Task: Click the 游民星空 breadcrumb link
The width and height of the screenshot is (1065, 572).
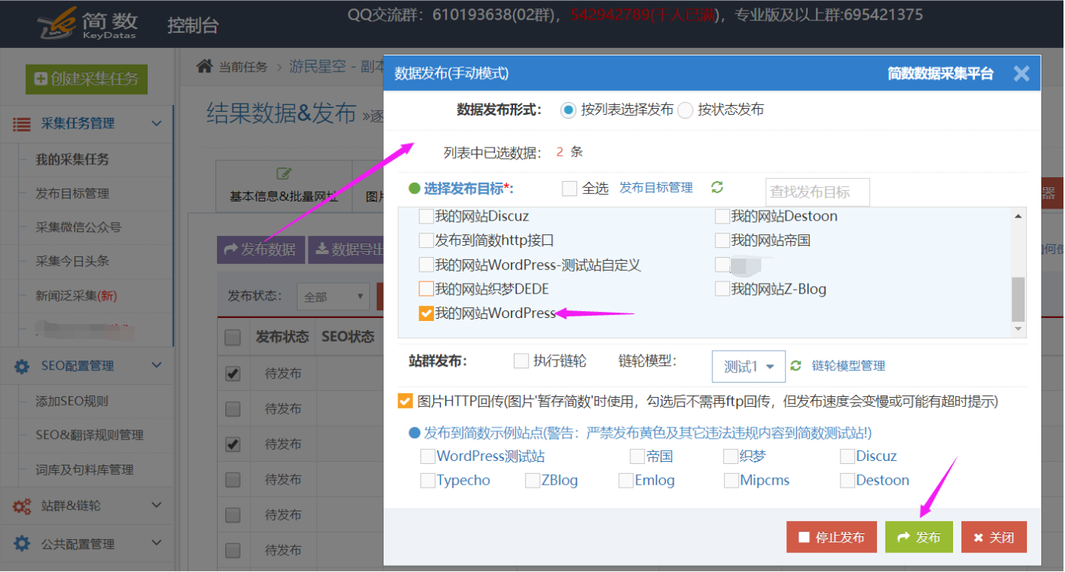Action: click(x=337, y=67)
